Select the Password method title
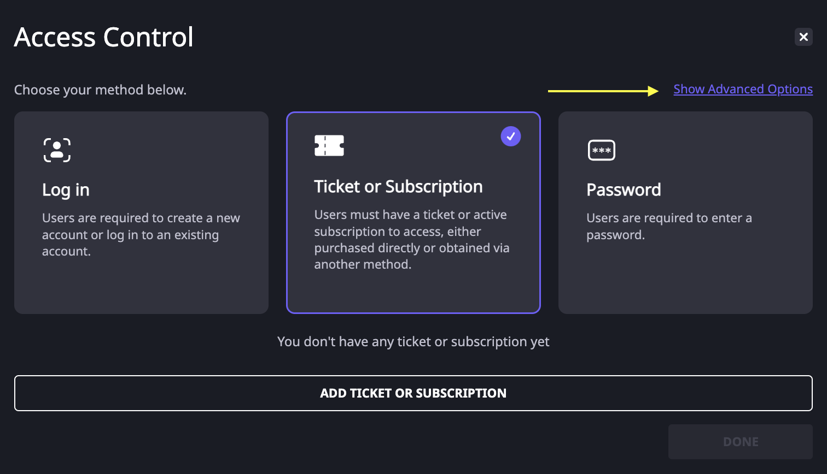Screen dimensions: 827x474 point(624,189)
